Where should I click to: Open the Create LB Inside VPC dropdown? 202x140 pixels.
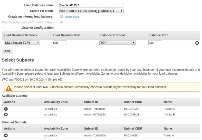point(91,11)
